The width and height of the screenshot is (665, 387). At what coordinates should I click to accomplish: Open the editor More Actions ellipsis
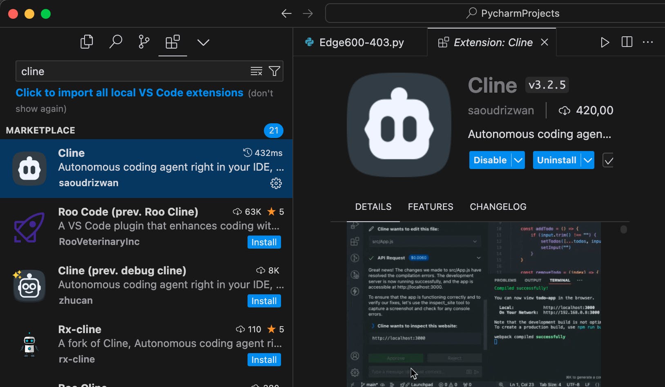648,42
